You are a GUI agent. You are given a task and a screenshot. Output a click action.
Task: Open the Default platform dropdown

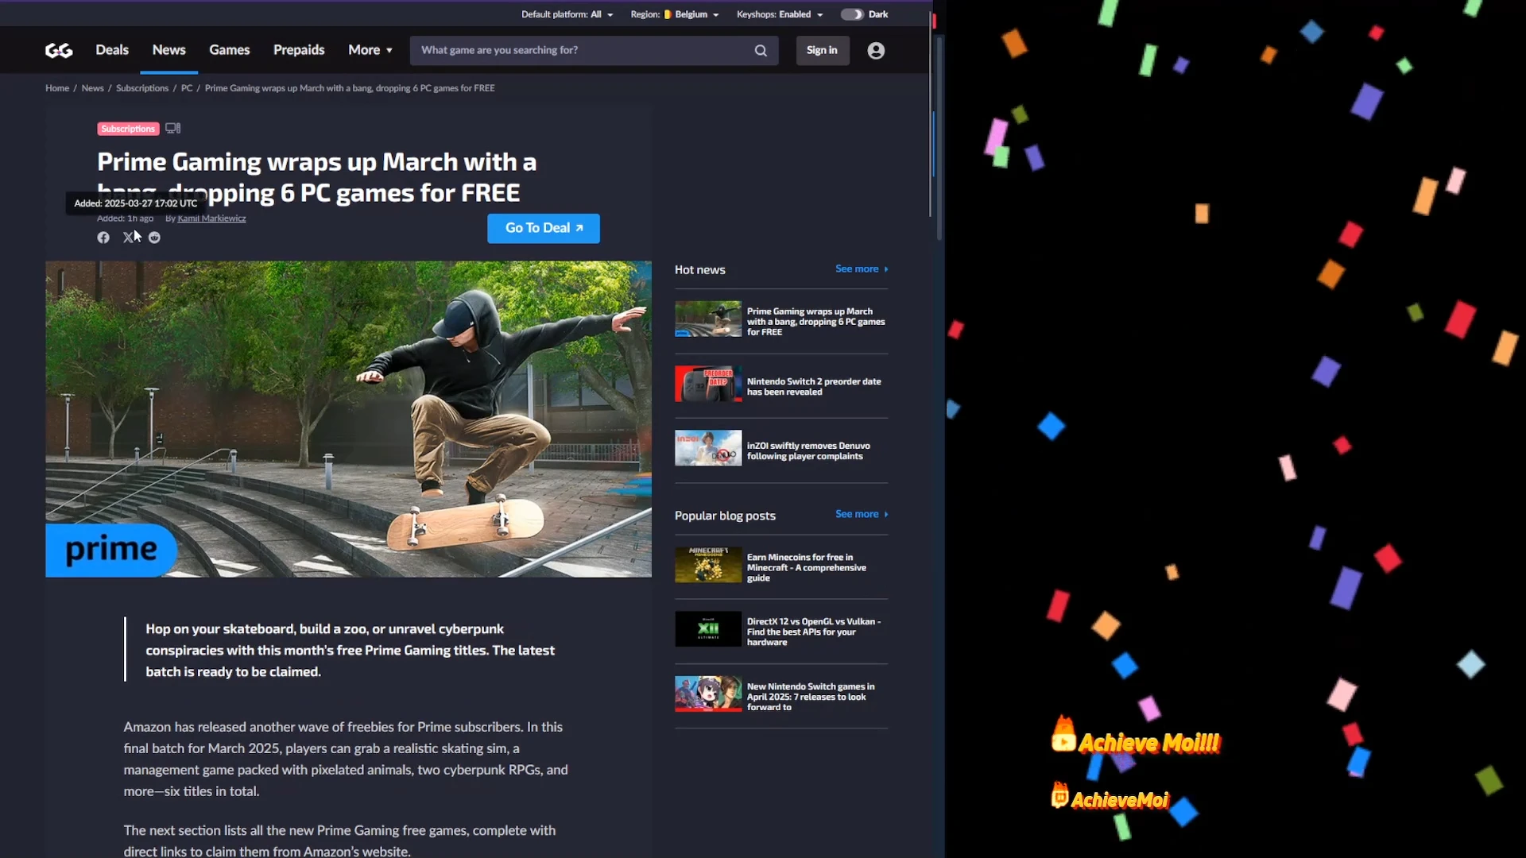[567, 14]
